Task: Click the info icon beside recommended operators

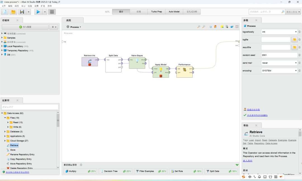Action: 81,165
